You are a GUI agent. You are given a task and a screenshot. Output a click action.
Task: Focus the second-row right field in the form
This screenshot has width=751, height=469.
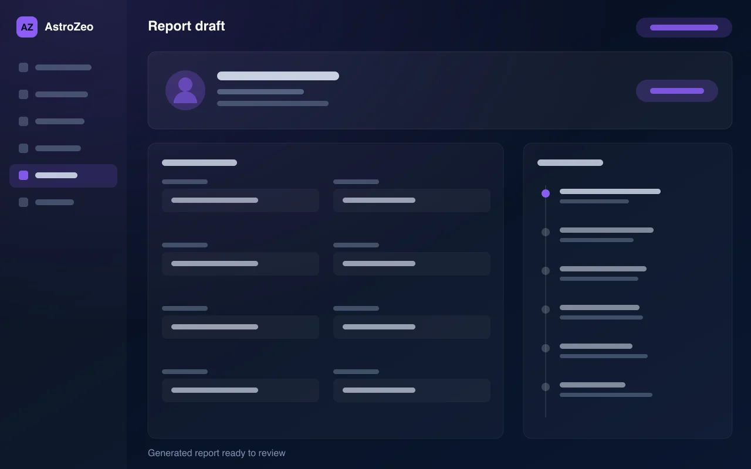412,264
